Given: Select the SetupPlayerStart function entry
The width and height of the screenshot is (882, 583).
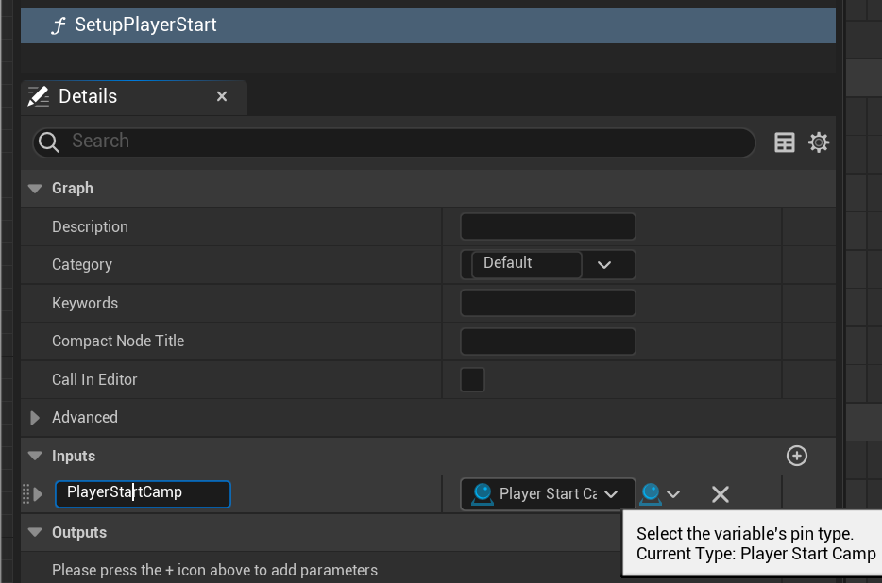Looking at the screenshot, I should pyautogui.click(x=145, y=25).
